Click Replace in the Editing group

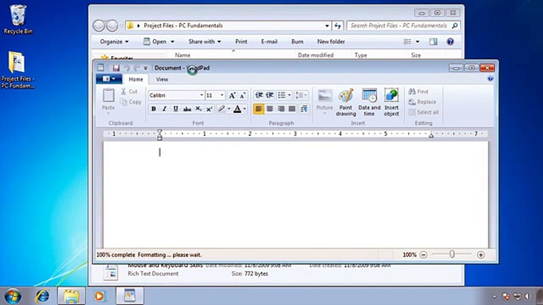click(422, 102)
